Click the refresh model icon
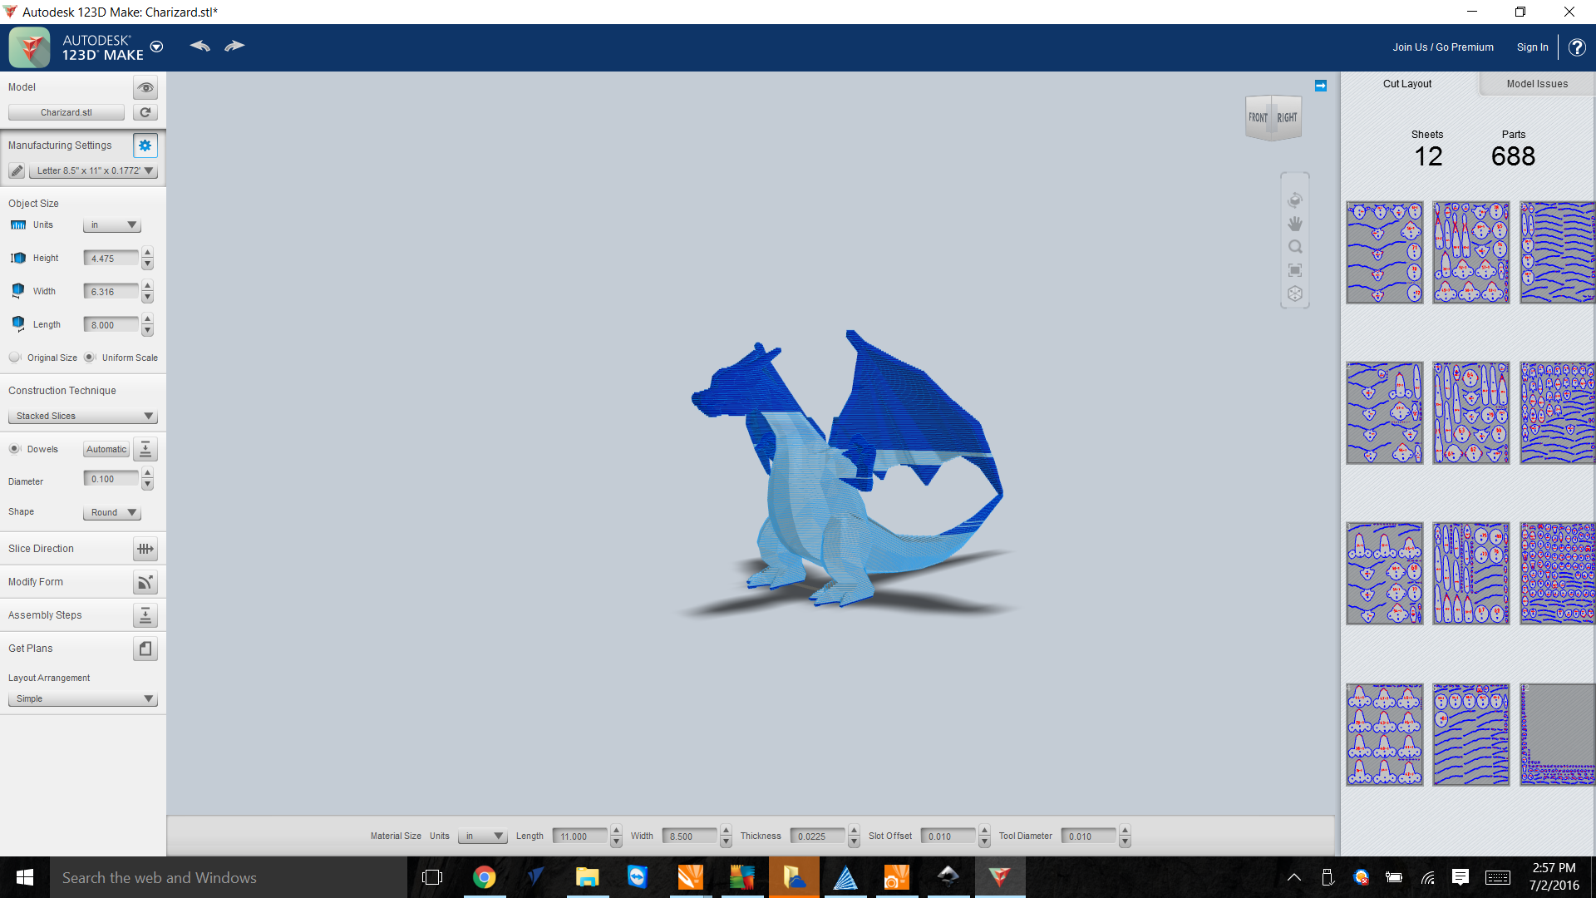The height and width of the screenshot is (898, 1596). tap(145, 112)
